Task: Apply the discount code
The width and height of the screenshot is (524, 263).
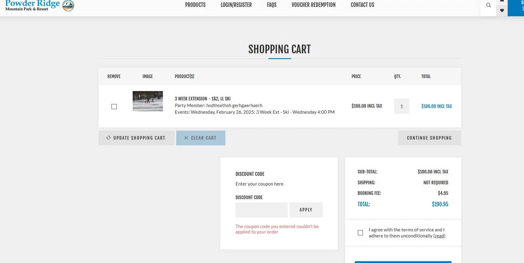Action: coord(306,210)
